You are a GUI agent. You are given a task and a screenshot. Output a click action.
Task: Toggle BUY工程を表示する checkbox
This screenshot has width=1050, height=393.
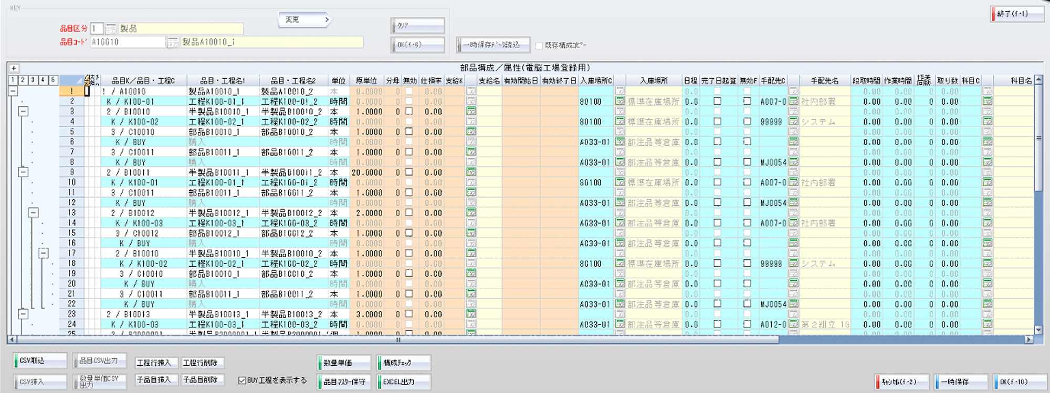[242, 380]
